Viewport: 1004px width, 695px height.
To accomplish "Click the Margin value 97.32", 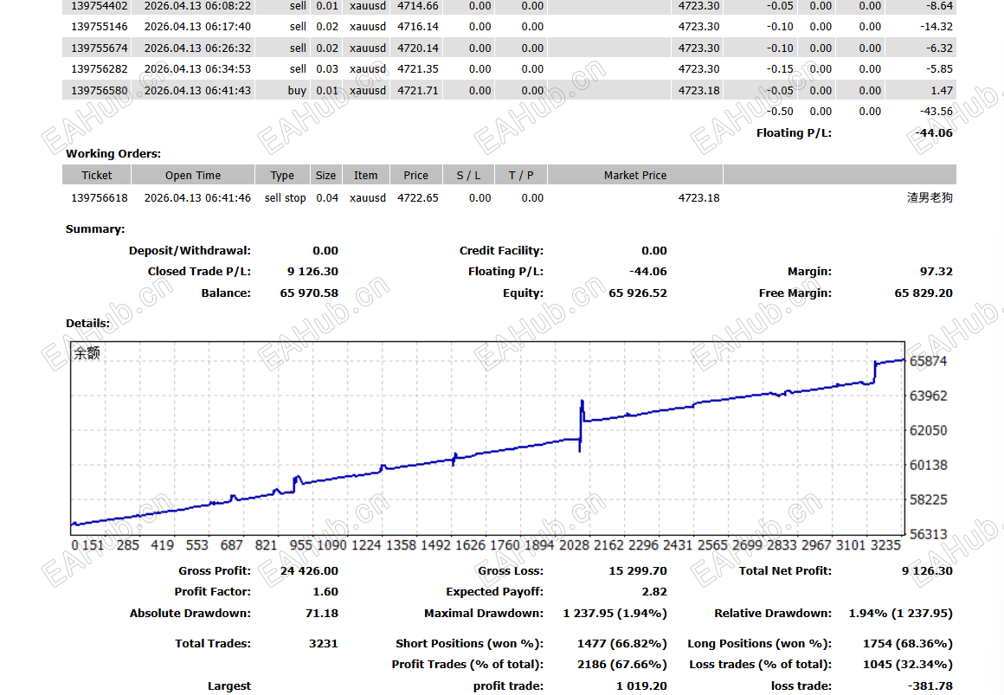I will (936, 272).
